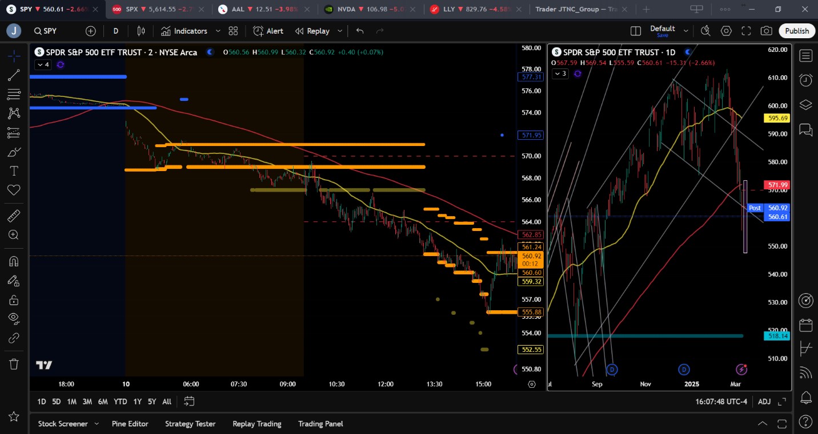Open the object tree layers panel
Screen dimensions: 818x434
(x=806, y=105)
